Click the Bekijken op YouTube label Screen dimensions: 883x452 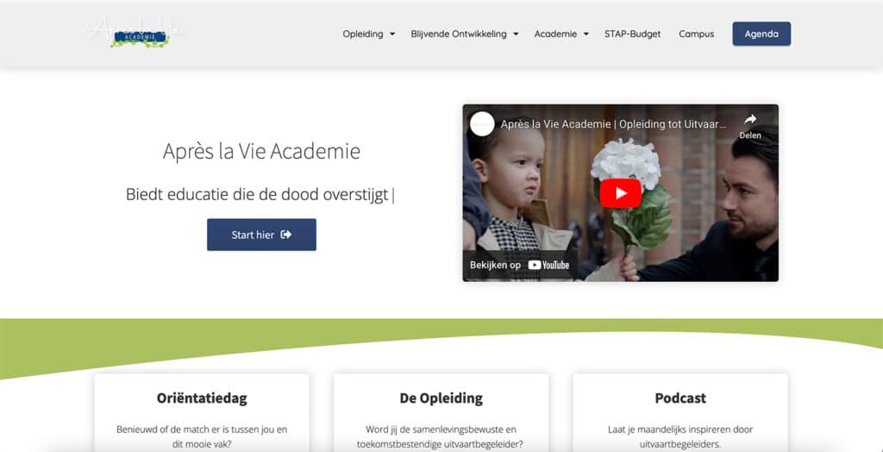pyautogui.click(x=520, y=265)
